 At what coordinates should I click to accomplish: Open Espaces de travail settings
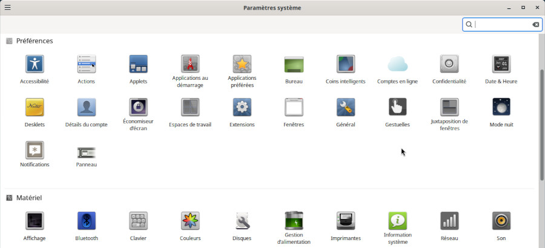coord(190,107)
